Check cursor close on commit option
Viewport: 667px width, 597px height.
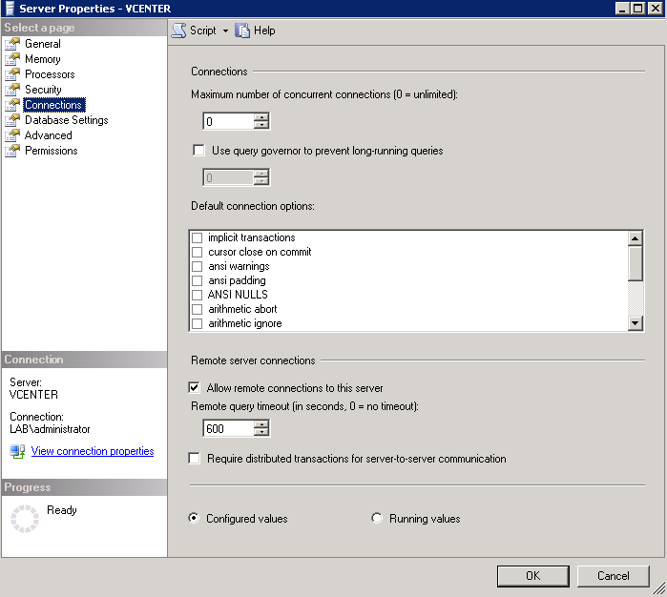pyautogui.click(x=197, y=252)
